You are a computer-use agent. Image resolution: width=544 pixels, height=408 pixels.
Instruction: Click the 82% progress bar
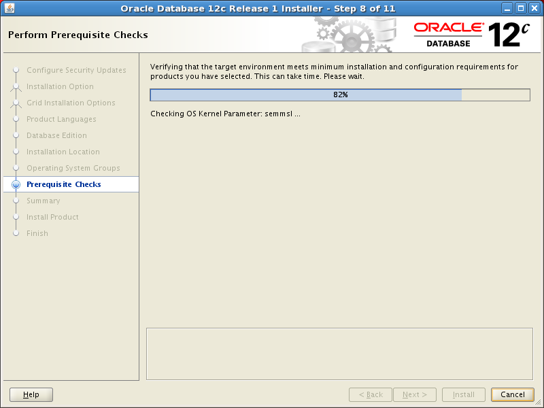(340, 95)
